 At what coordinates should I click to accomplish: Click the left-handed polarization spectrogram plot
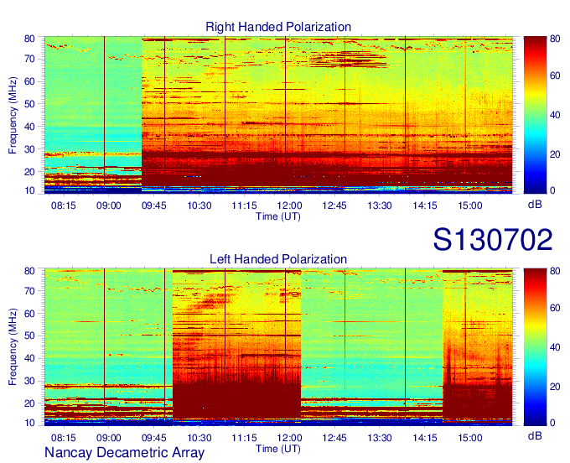pyautogui.click(x=278, y=347)
